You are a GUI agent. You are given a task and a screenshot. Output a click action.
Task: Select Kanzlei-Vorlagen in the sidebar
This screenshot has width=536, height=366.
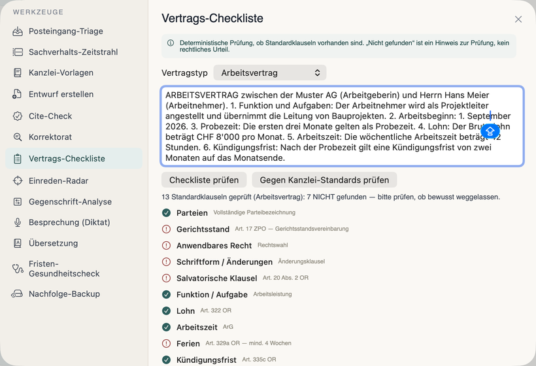[74, 73]
